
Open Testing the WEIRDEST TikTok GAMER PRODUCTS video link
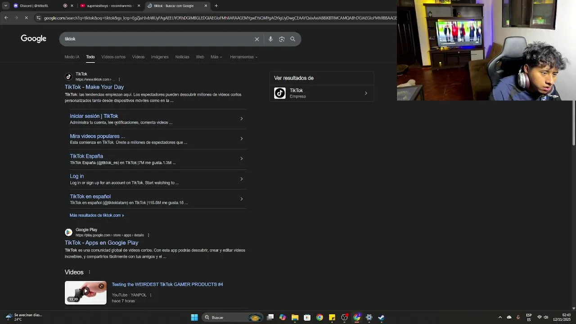[x=167, y=284]
